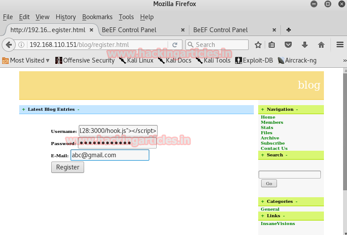Click the URL address bar
Screen dimensions: 347x235
(98, 45)
